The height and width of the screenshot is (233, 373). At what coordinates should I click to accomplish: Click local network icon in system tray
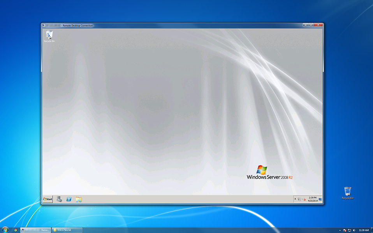[x=350, y=230]
